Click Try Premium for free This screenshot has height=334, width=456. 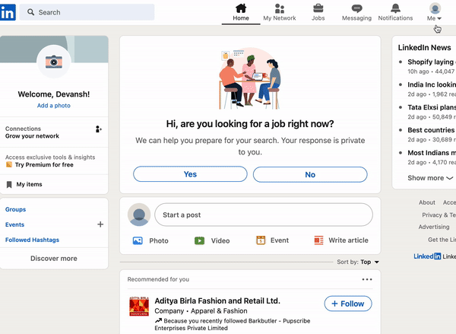[44, 164]
